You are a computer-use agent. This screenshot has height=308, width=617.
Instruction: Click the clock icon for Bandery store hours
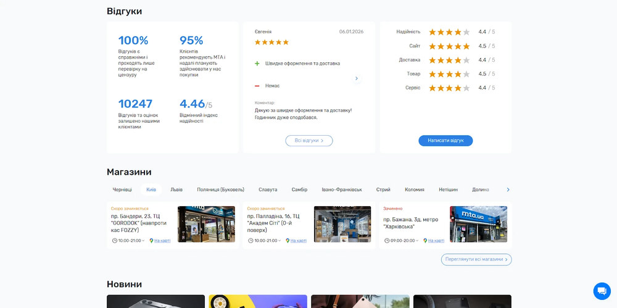point(114,241)
